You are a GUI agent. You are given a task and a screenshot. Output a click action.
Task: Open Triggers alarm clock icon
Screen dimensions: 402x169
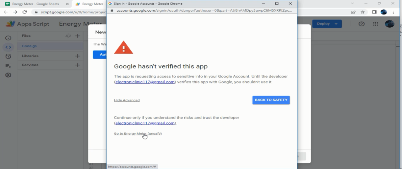(x=8, y=57)
